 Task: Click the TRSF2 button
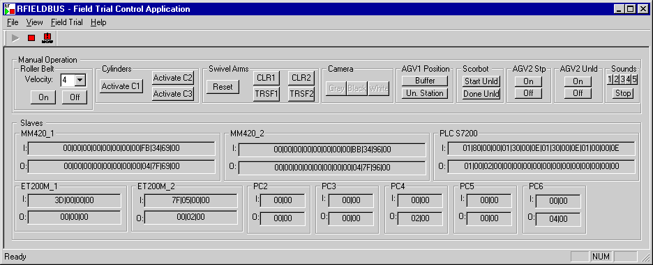coord(301,94)
